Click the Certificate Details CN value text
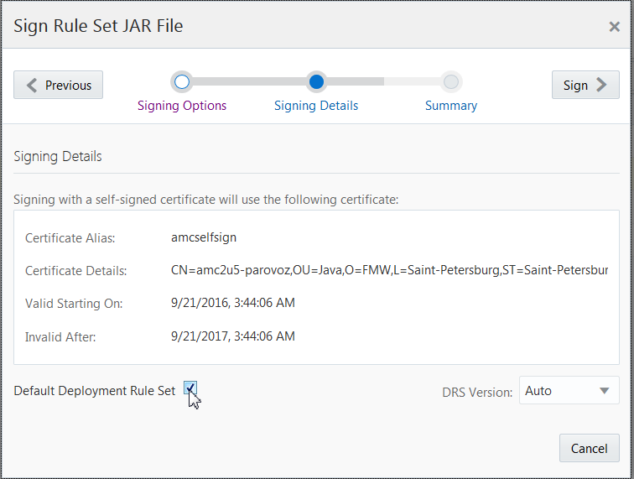634x479 pixels. pos(389,270)
